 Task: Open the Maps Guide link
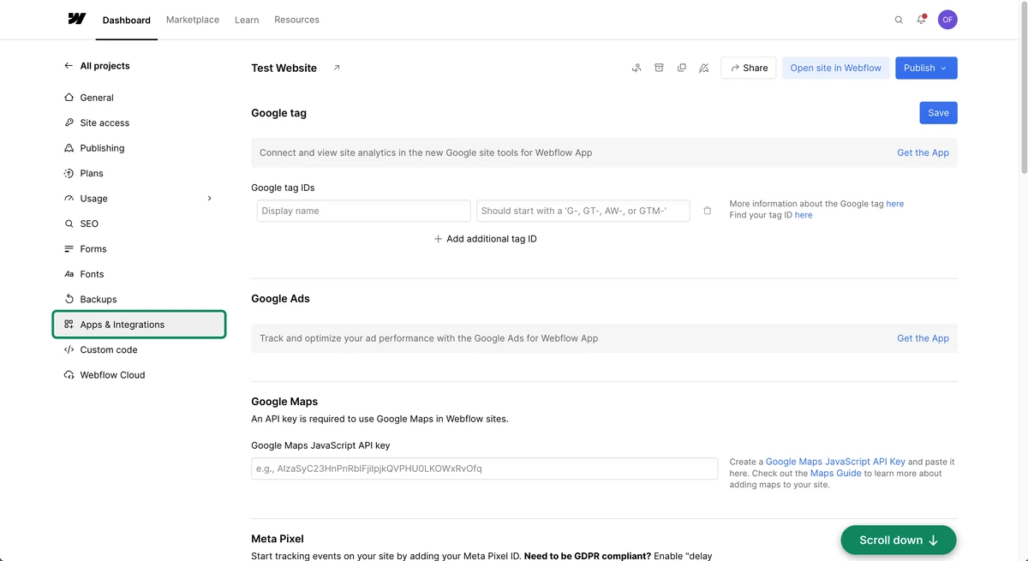click(835, 473)
